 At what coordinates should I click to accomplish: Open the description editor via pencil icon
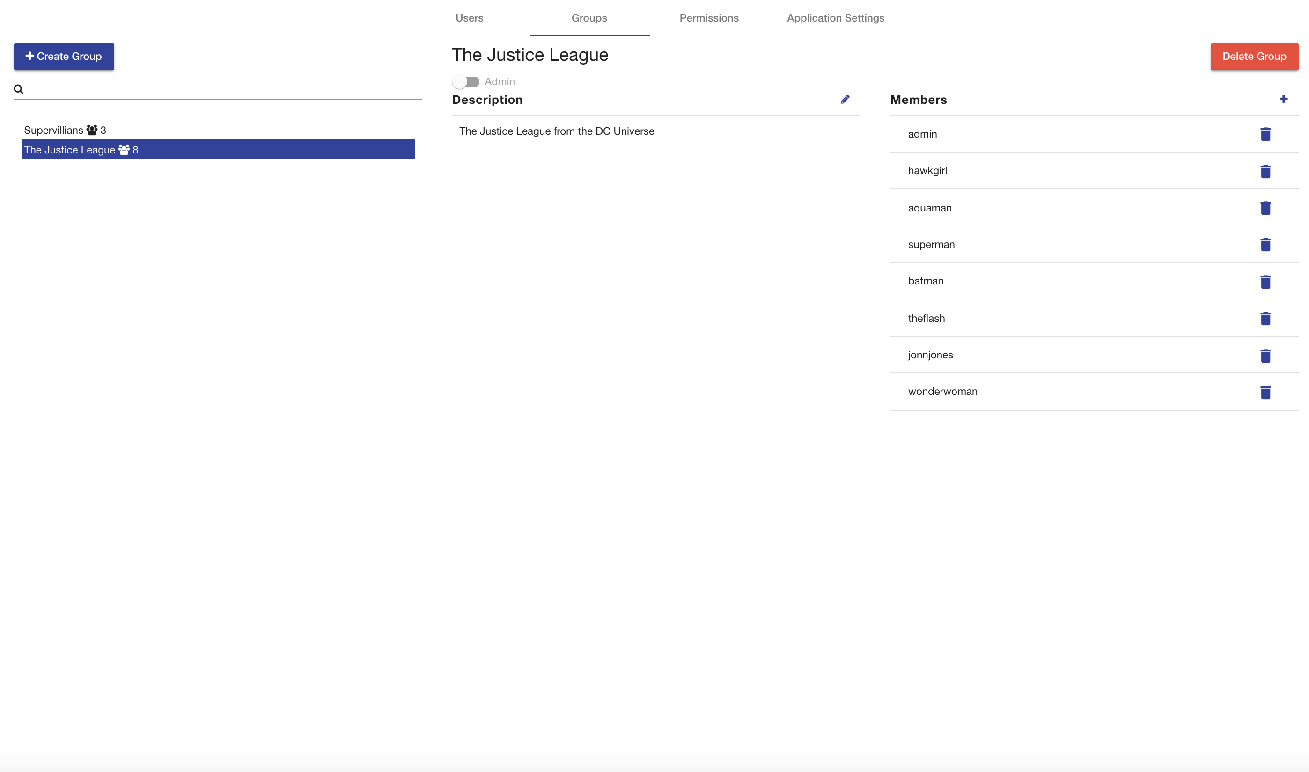[845, 99]
